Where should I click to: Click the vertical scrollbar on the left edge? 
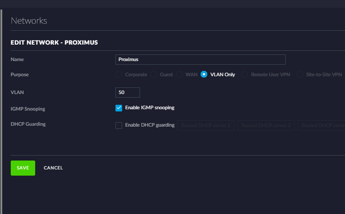1,107
